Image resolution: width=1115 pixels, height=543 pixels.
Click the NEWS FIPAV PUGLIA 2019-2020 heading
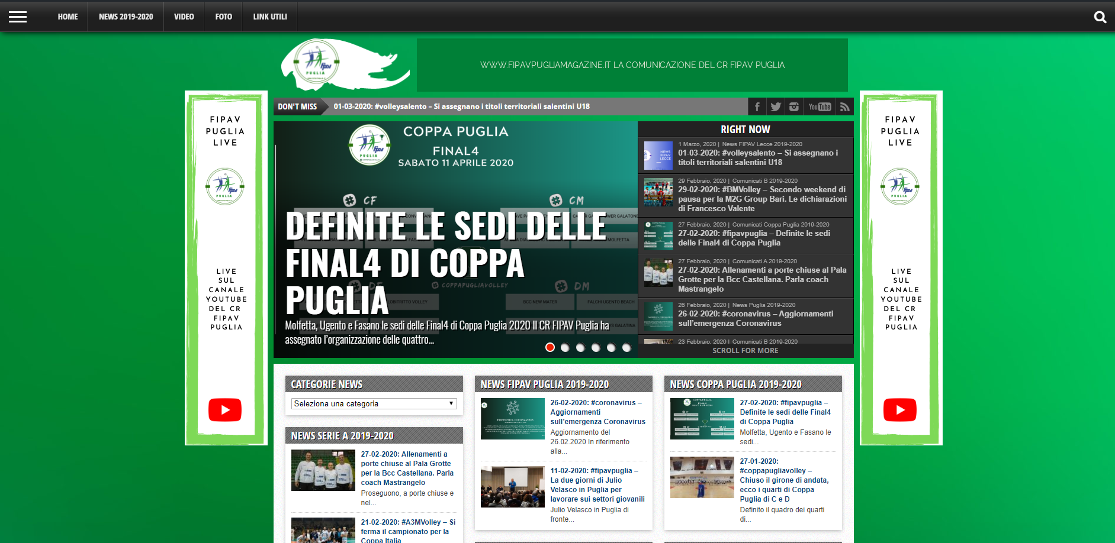pos(545,384)
